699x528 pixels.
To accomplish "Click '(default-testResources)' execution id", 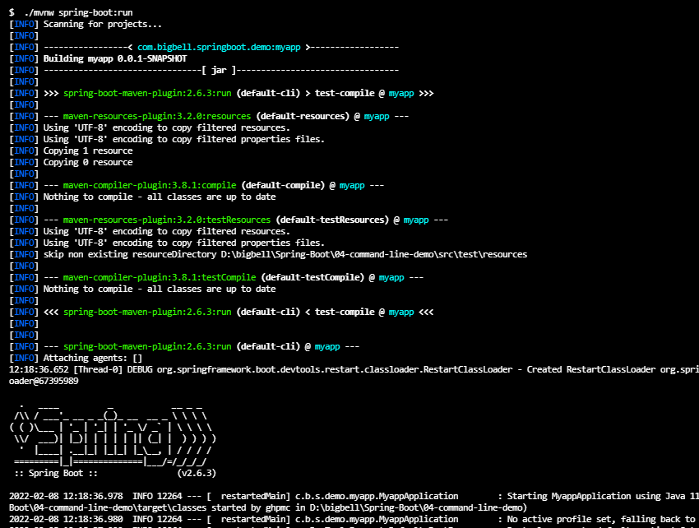I will coord(332,220).
